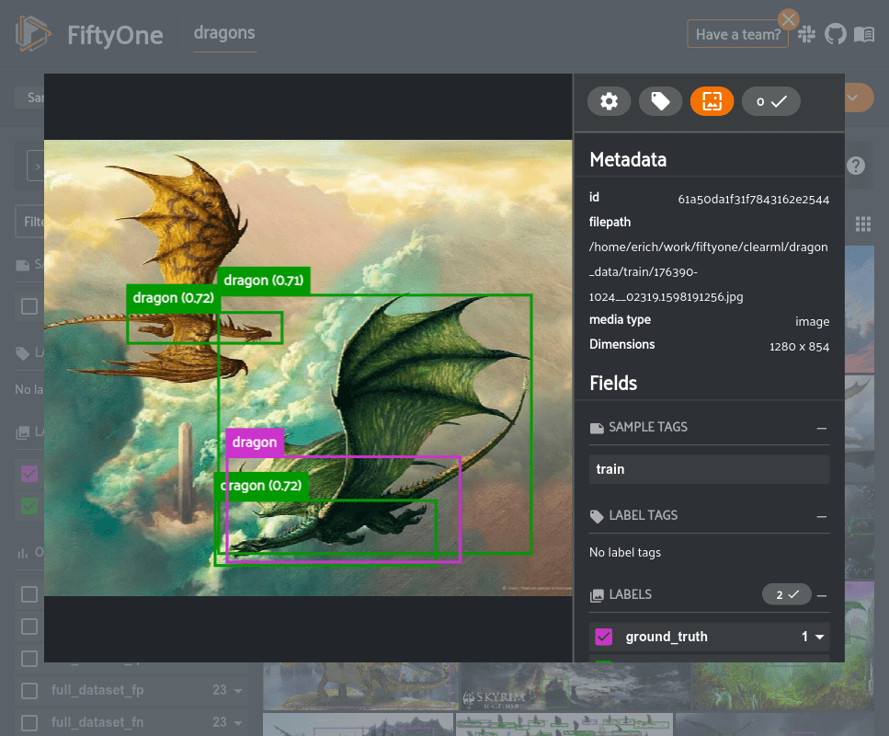Click the SAMPLE TAGS icon
Viewport: 889px width, 736px height.
[x=597, y=428]
